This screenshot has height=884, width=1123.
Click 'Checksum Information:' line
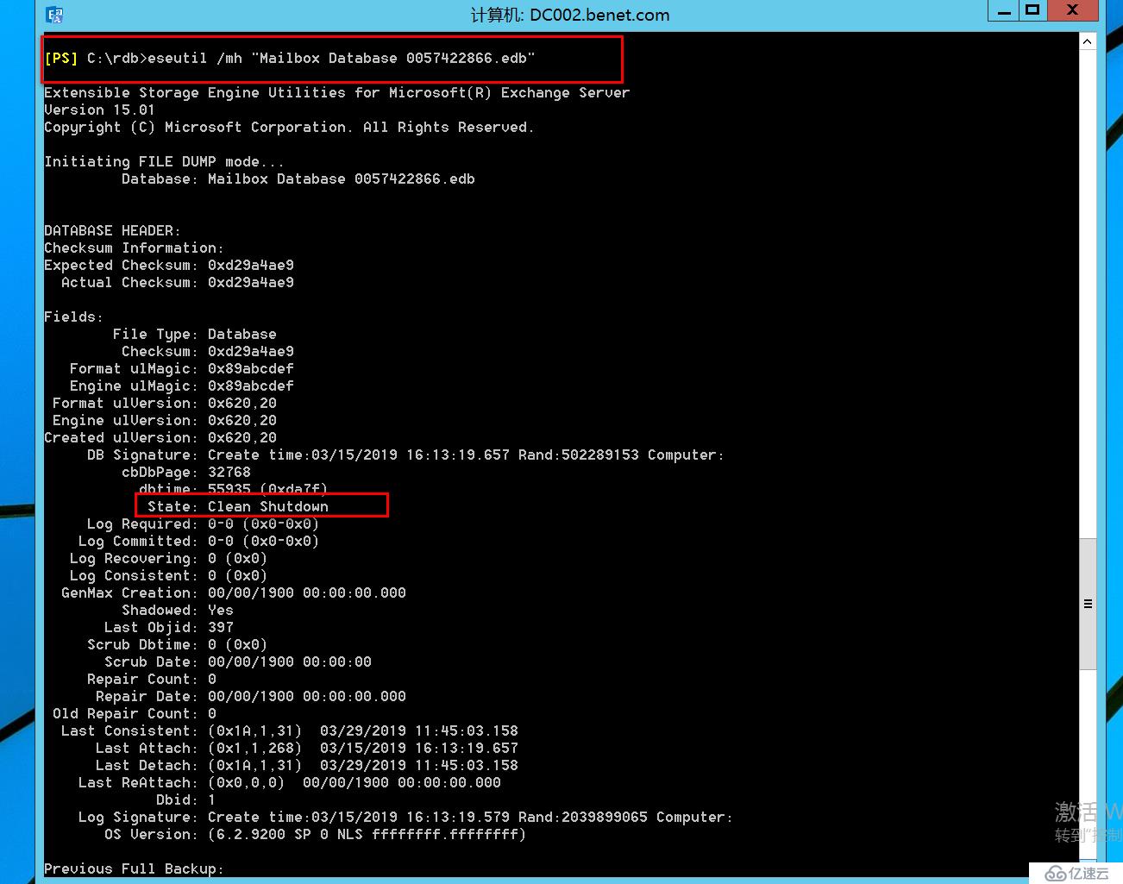click(134, 248)
